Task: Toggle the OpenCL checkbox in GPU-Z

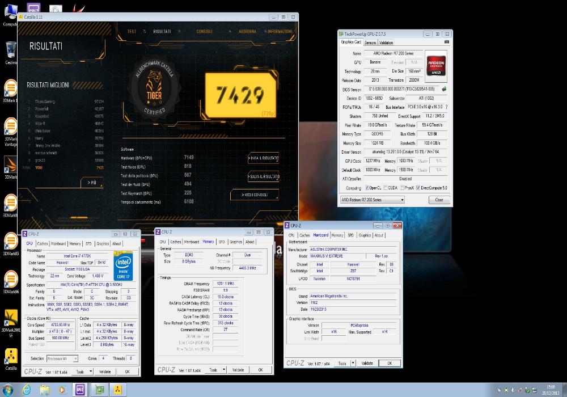Action: click(x=367, y=188)
